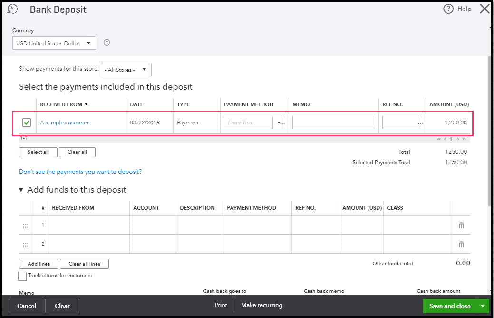Delete funds line 2 with trash icon

(461, 244)
